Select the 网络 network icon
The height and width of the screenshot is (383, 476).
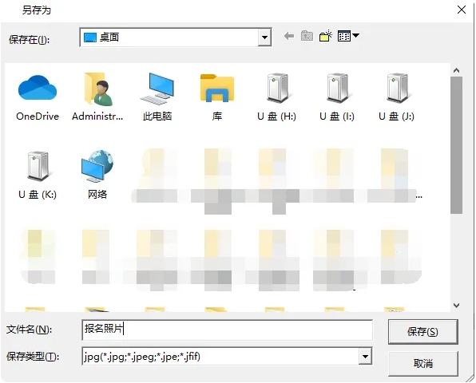coord(97,166)
